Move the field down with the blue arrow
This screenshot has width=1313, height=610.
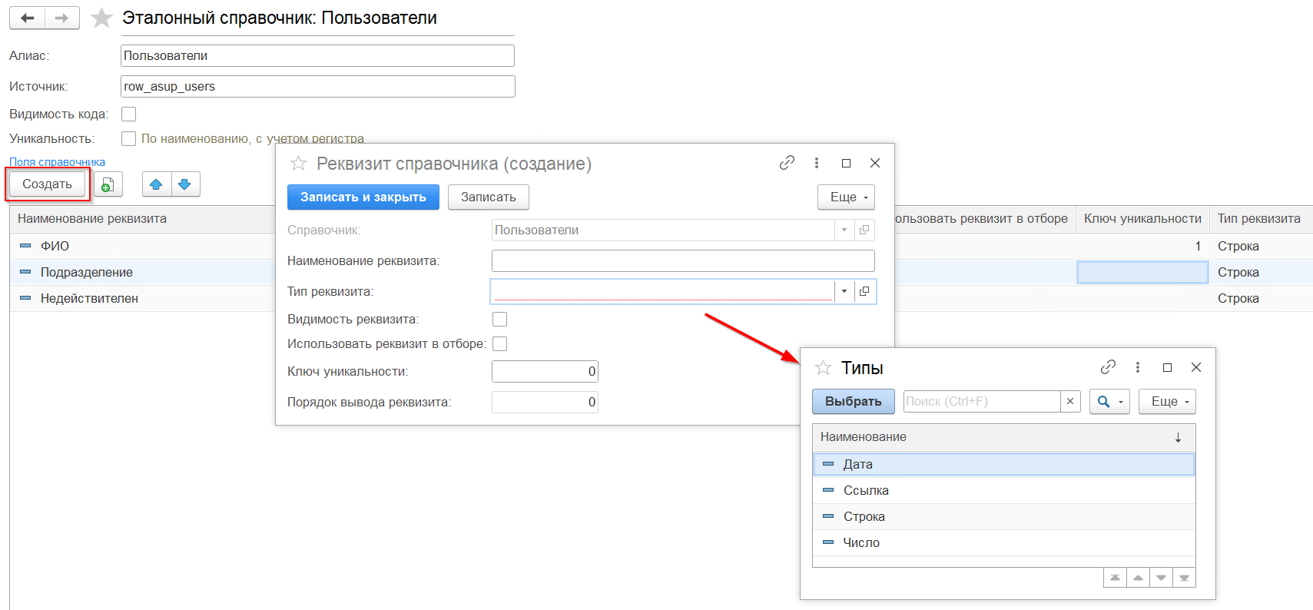184,184
